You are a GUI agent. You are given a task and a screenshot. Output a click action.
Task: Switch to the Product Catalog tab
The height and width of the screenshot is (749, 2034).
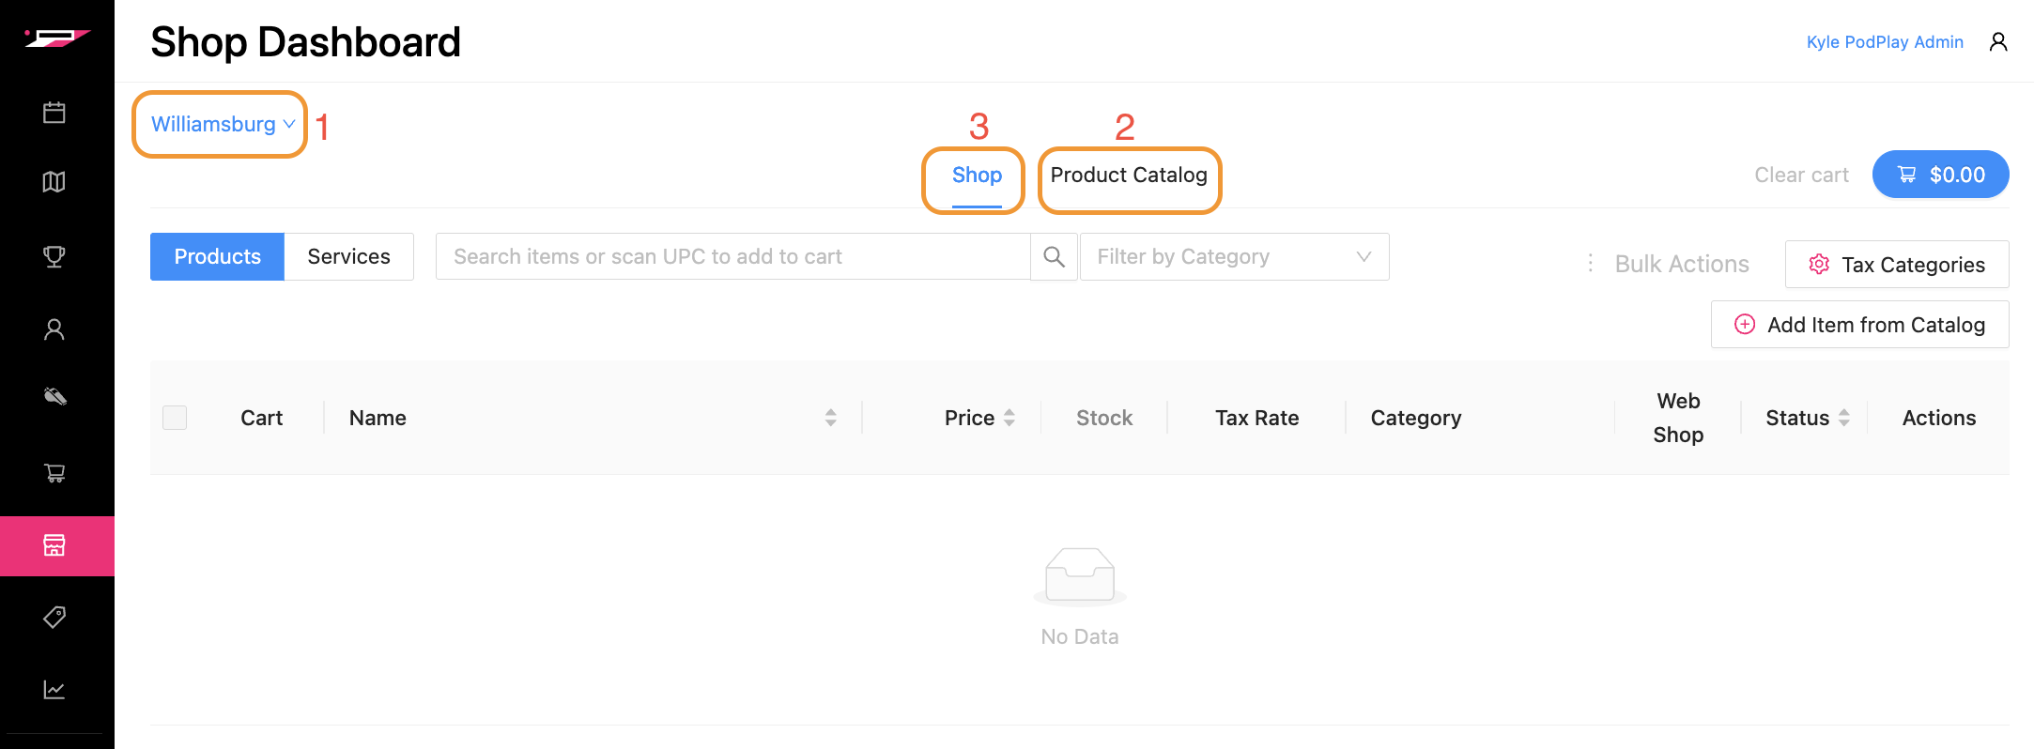click(x=1129, y=176)
